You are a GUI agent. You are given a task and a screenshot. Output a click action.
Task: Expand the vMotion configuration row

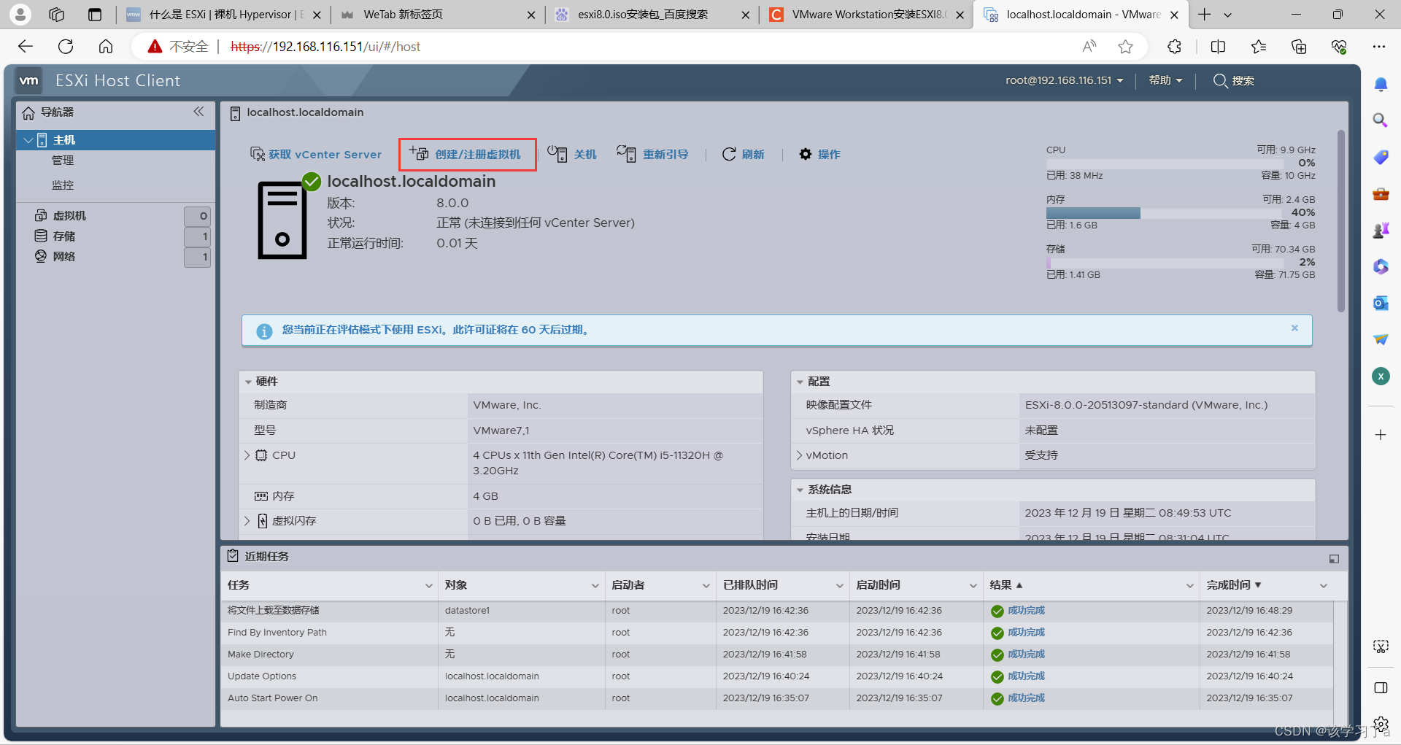pos(800,455)
